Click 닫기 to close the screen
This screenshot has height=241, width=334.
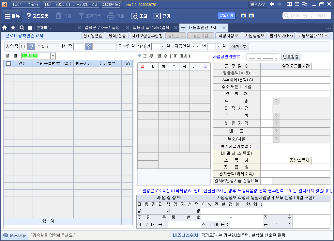coord(162,16)
